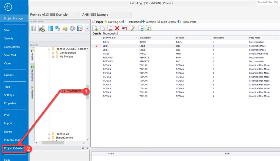
Task: Click the Location column header
Action: coord(193,38)
